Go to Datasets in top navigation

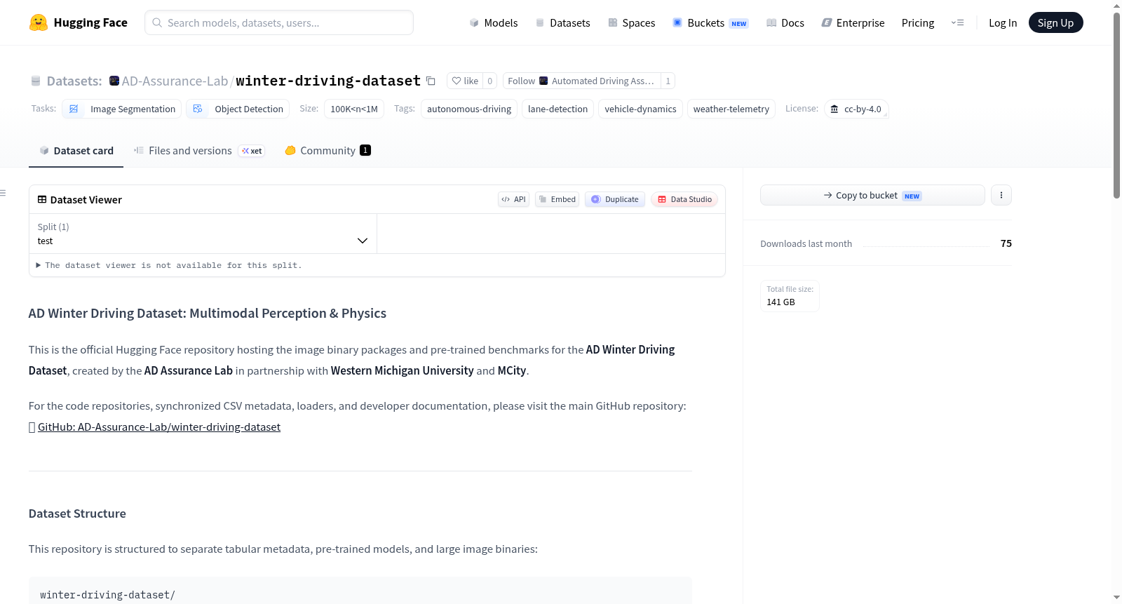tap(562, 22)
